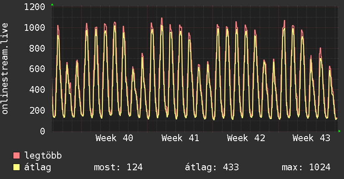344x179 pixels.
Task: Click the 1200 y-axis value label
Action: (x=35, y=7)
